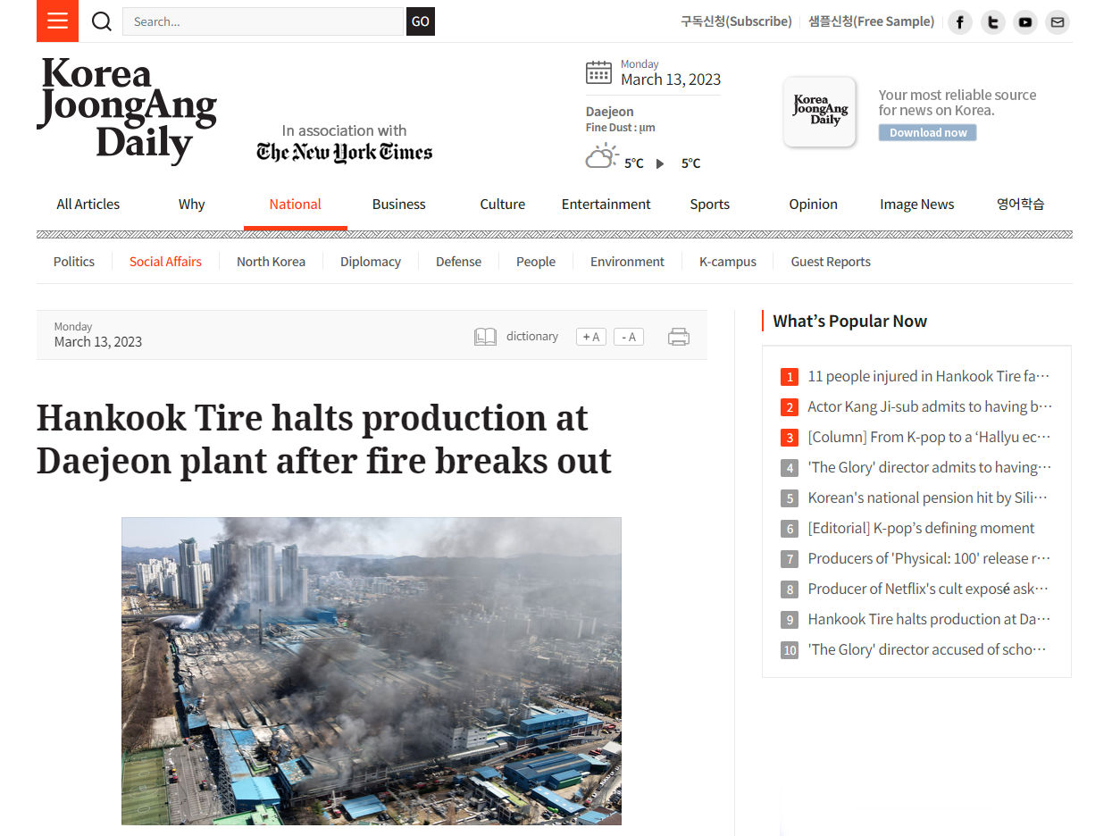Image resolution: width=1112 pixels, height=836 pixels.
Task: Open 'The Glory' director accused story
Action: click(x=927, y=649)
